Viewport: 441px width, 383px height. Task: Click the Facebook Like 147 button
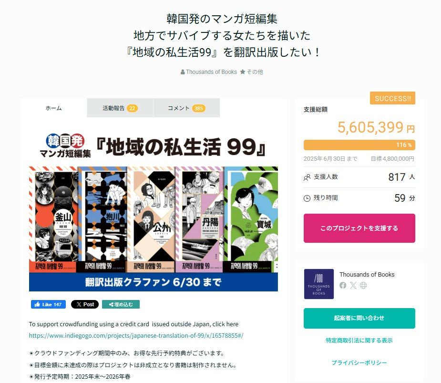pyautogui.click(x=48, y=304)
